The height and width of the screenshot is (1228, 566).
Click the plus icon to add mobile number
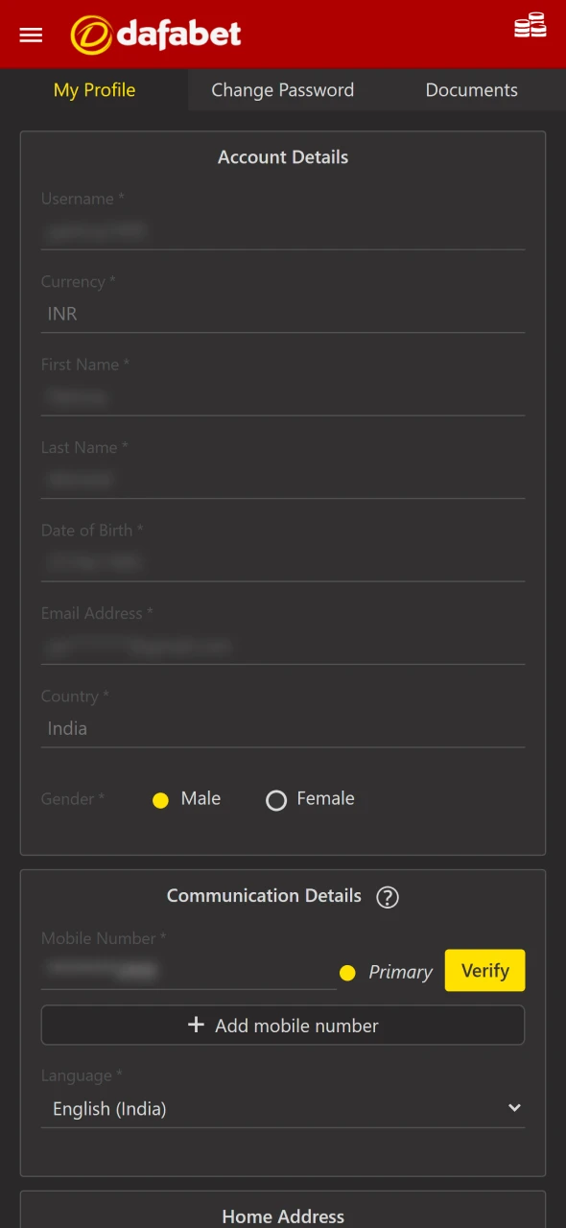pyautogui.click(x=195, y=1025)
